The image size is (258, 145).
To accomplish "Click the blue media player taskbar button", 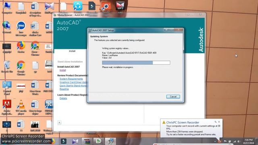I will [x=75, y=141].
